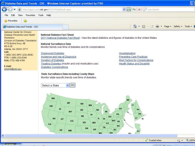Click the Print icon in command bar

[x=157, y=26]
